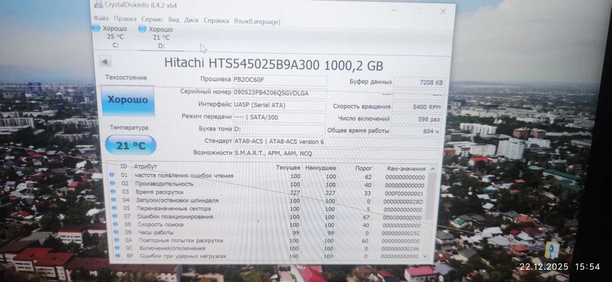The image size is (612, 282).
Task: Click the Наихудшее column header
Action: pos(321,168)
